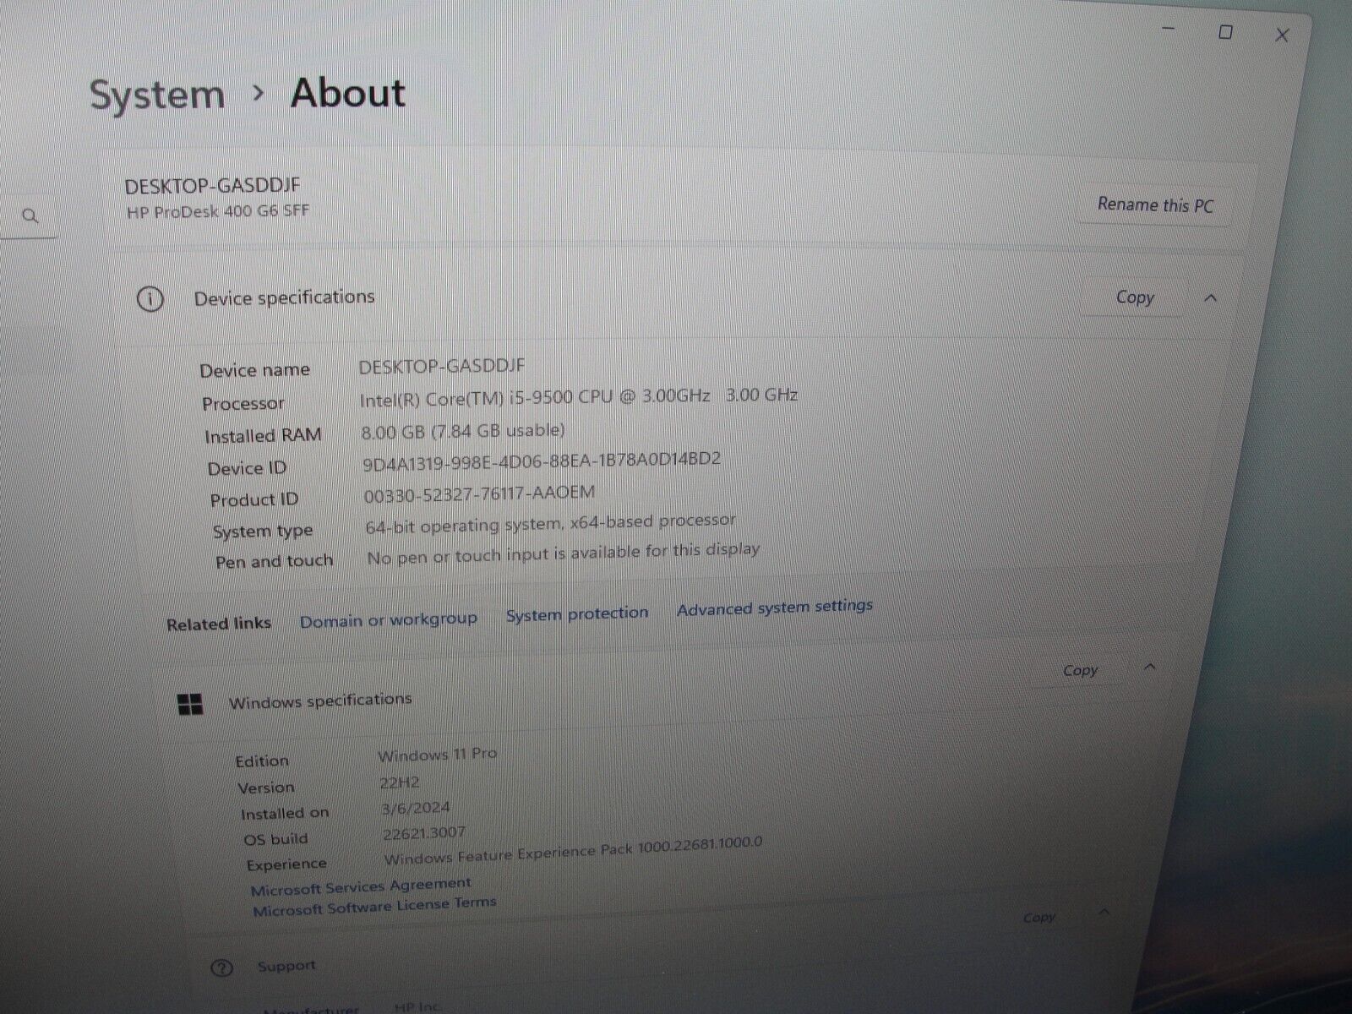Click the Related links label
1352x1014 pixels.
click(219, 624)
